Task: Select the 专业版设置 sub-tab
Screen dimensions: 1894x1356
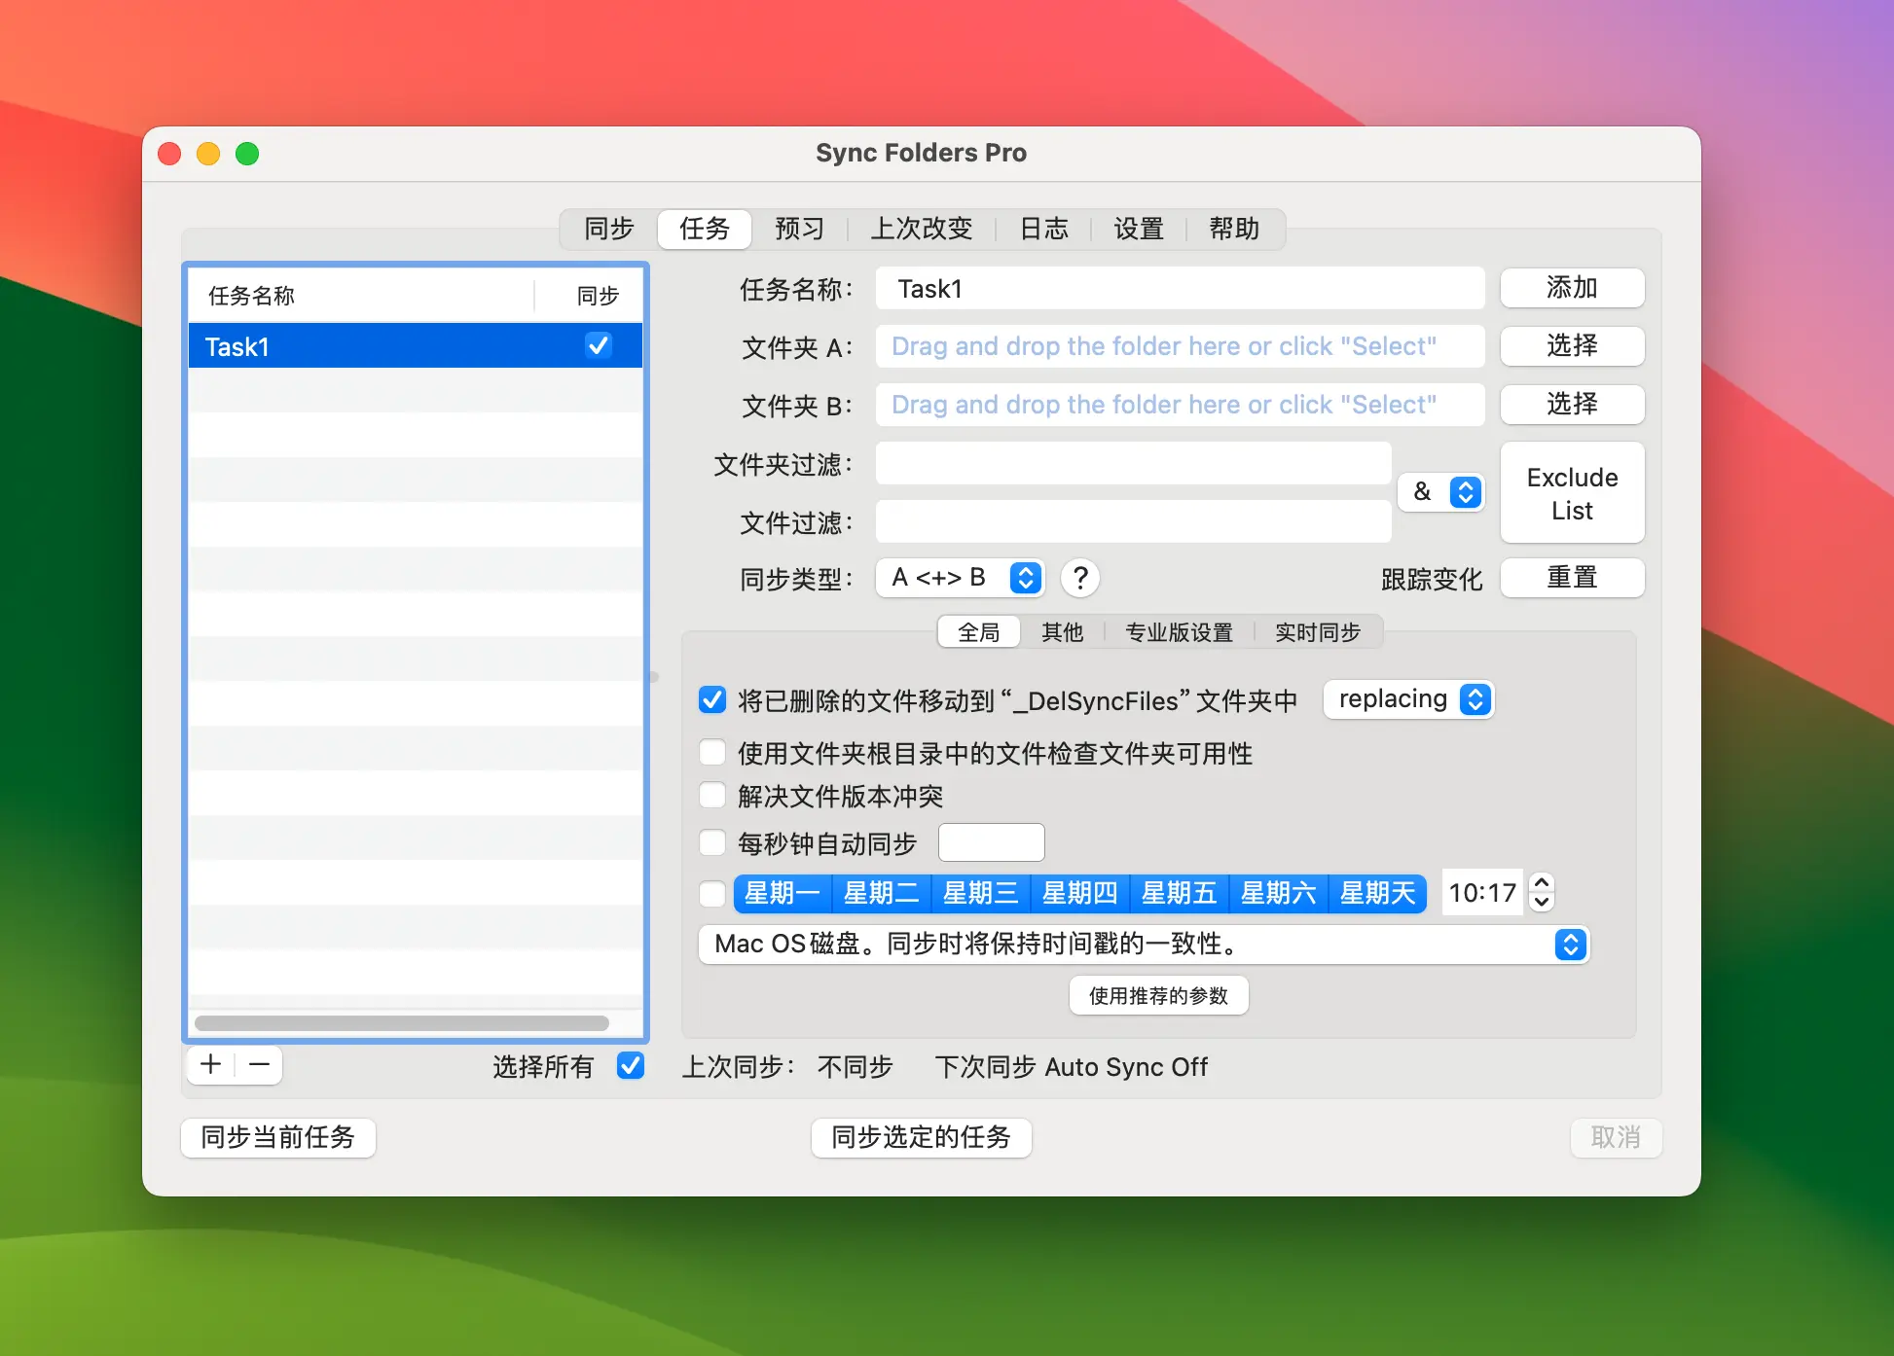Action: (1179, 631)
